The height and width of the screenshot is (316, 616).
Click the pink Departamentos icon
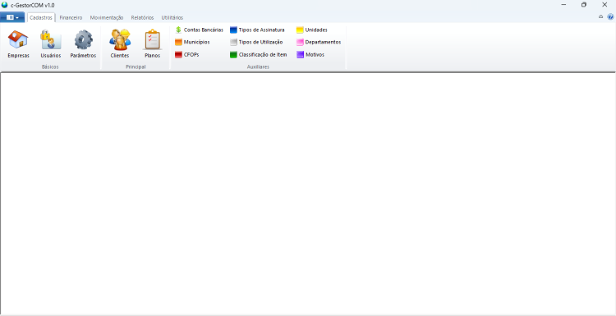(x=300, y=43)
